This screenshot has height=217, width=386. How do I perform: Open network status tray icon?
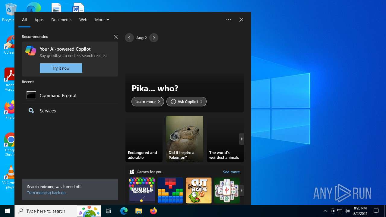pyautogui.click(x=340, y=211)
